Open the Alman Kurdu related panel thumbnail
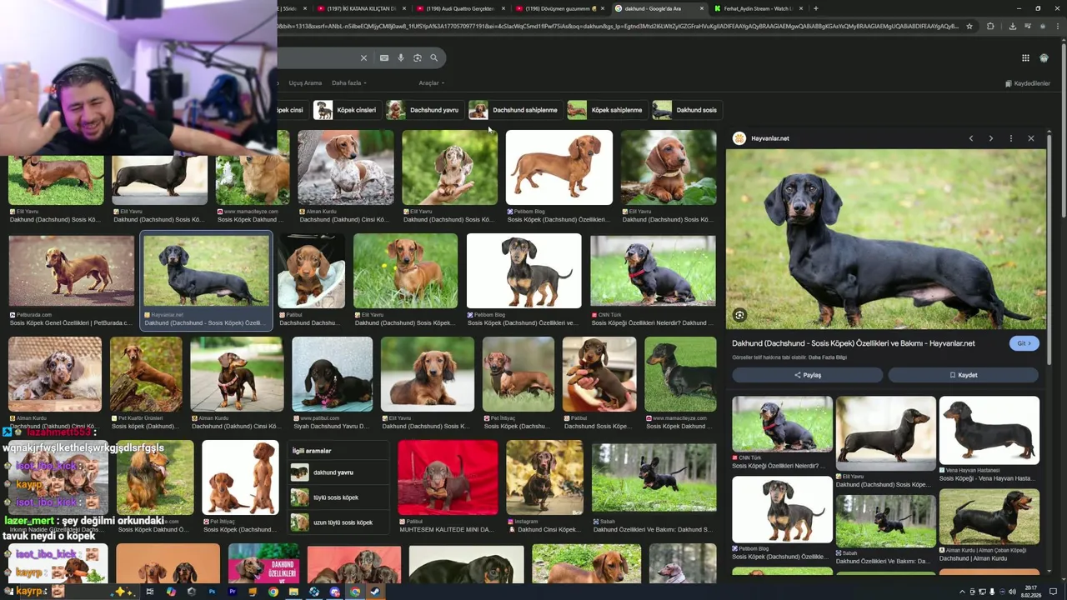The width and height of the screenshot is (1067, 600). click(x=989, y=517)
